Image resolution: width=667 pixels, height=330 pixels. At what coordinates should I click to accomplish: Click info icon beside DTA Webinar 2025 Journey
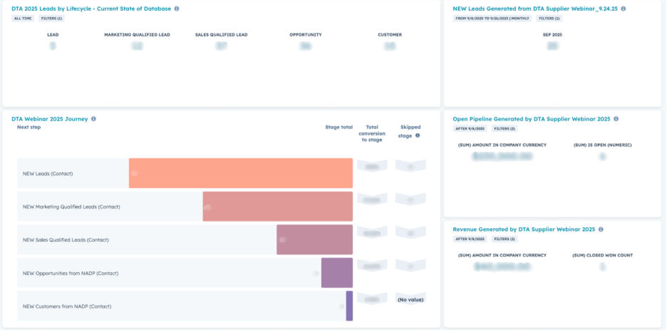[93, 119]
